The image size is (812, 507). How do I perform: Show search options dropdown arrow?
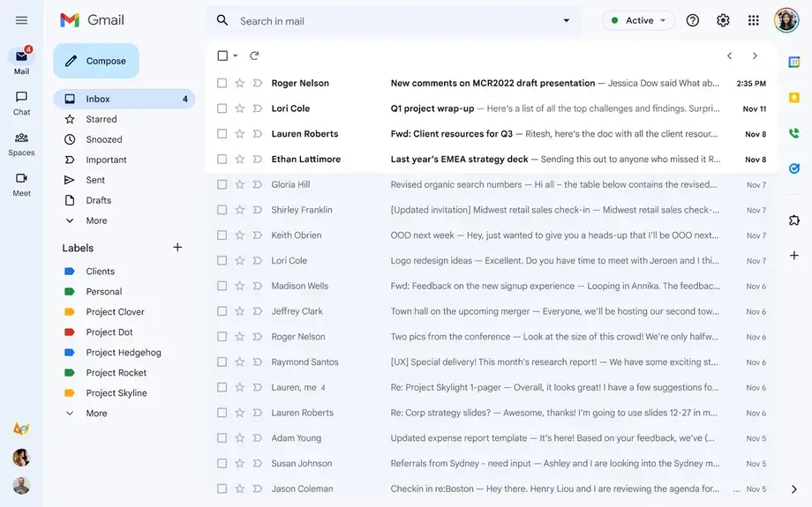(x=566, y=20)
